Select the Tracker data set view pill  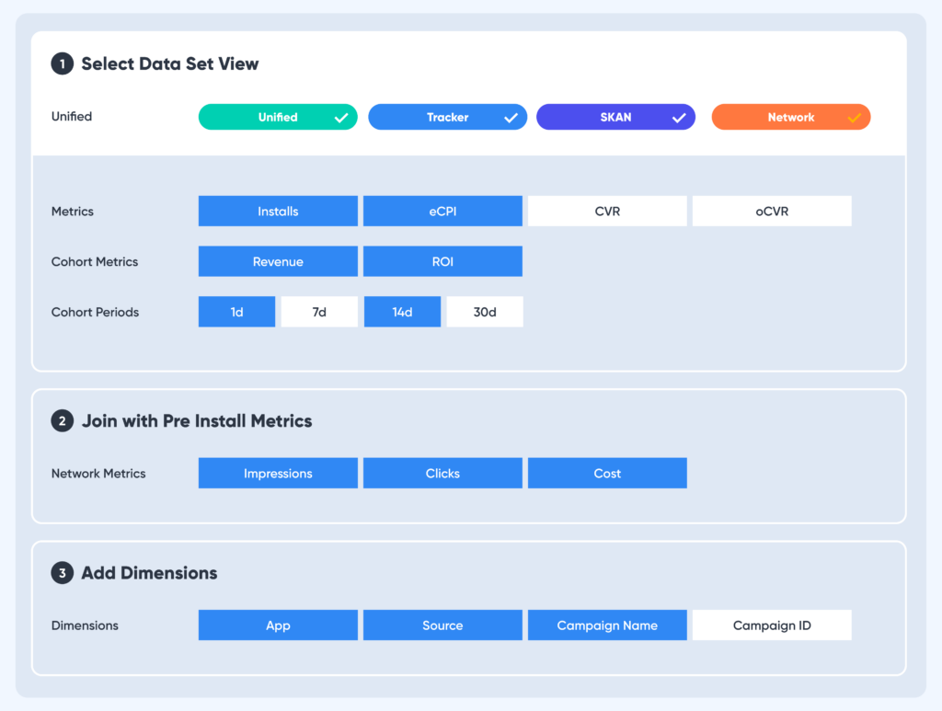[448, 117]
